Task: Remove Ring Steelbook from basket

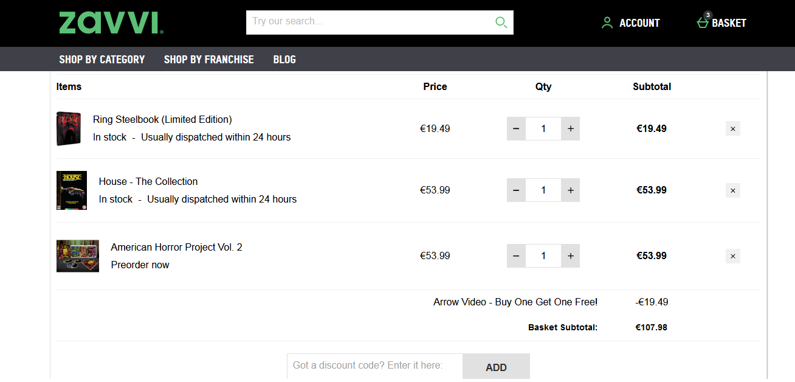Action: [732, 128]
